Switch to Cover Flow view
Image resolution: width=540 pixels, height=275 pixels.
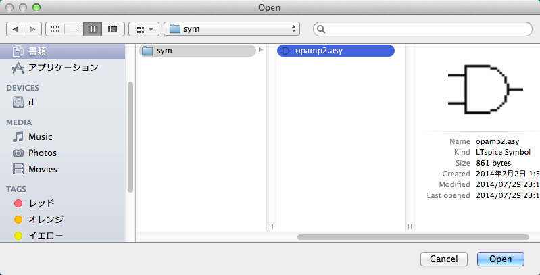tap(113, 29)
